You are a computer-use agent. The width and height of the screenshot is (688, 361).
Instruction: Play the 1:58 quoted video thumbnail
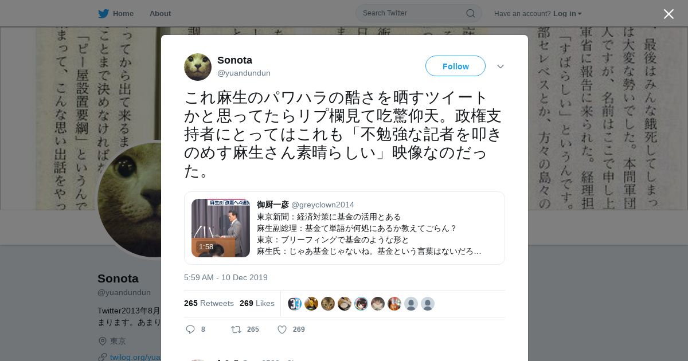[221, 228]
